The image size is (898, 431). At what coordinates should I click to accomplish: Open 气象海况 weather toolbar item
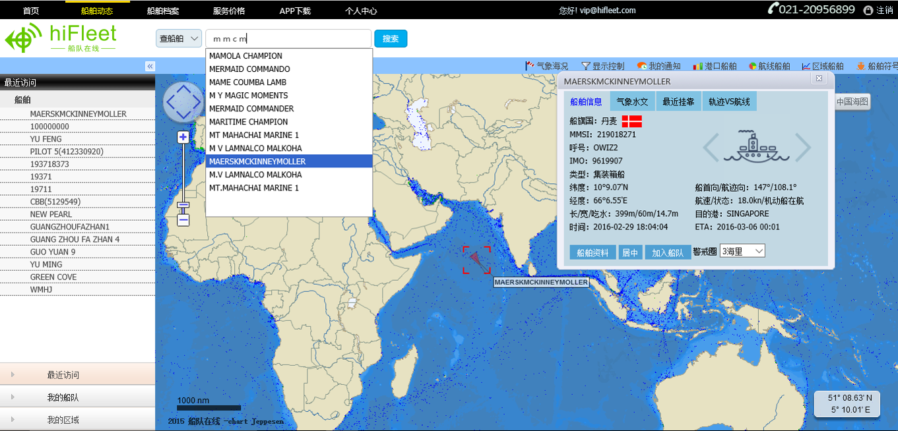click(x=546, y=66)
